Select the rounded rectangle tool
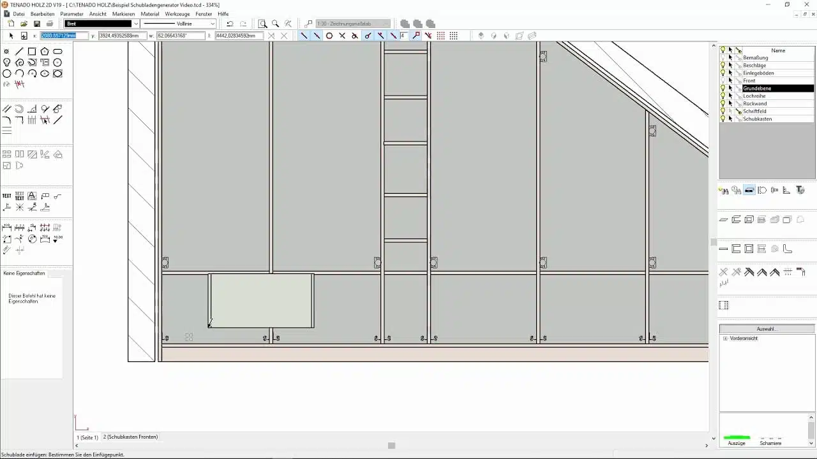 (57, 52)
